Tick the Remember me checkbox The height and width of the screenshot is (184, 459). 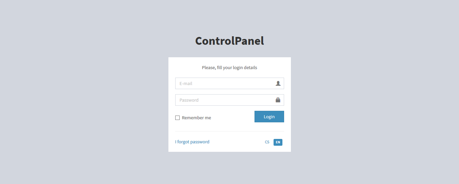coord(177,118)
